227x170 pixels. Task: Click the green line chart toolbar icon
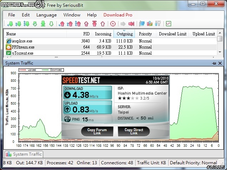point(168,24)
